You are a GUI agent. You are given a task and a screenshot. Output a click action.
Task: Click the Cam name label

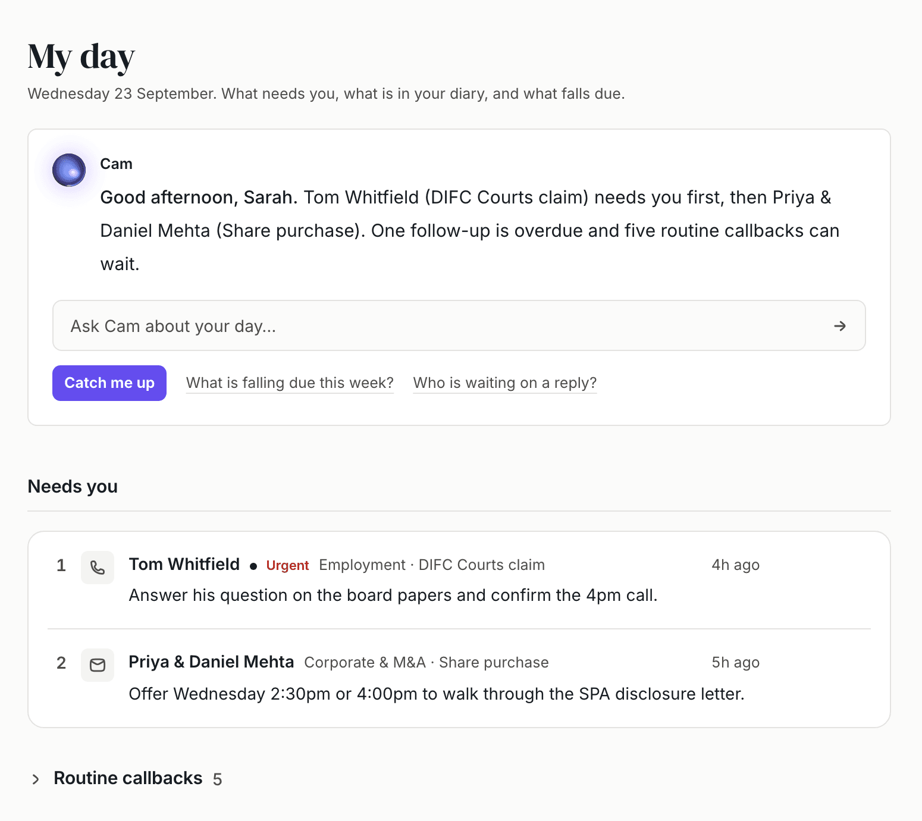116,164
